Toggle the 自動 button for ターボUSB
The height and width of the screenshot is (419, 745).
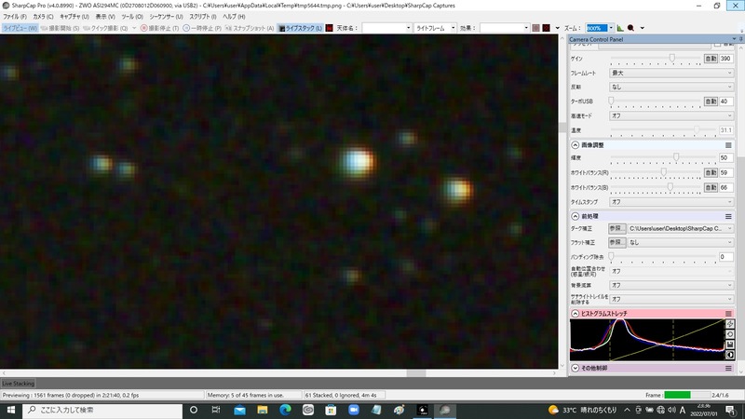pyautogui.click(x=711, y=101)
